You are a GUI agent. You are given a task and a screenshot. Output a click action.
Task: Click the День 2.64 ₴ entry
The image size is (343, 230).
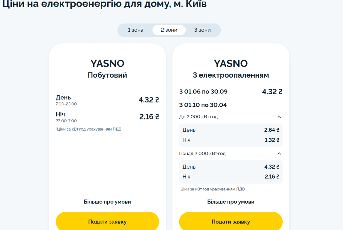click(x=231, y=130)
